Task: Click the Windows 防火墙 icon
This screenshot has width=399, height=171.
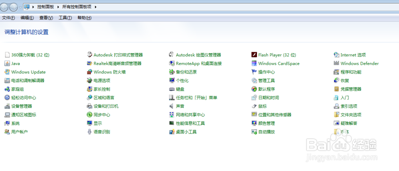Action: pos(89,72)
